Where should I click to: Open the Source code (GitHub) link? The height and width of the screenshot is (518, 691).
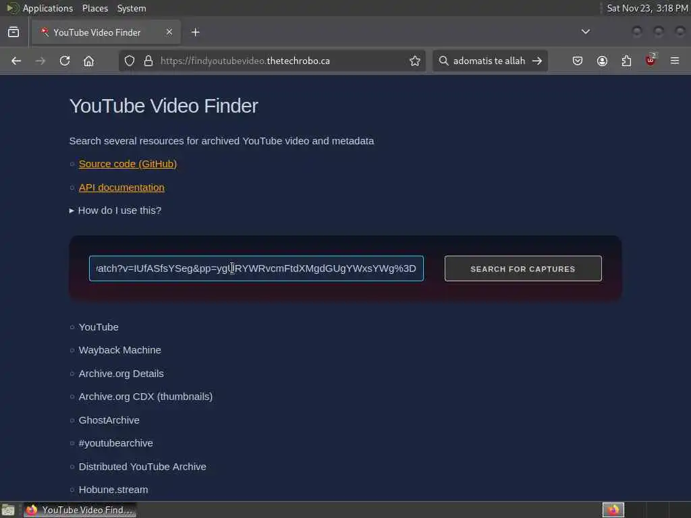128,164
